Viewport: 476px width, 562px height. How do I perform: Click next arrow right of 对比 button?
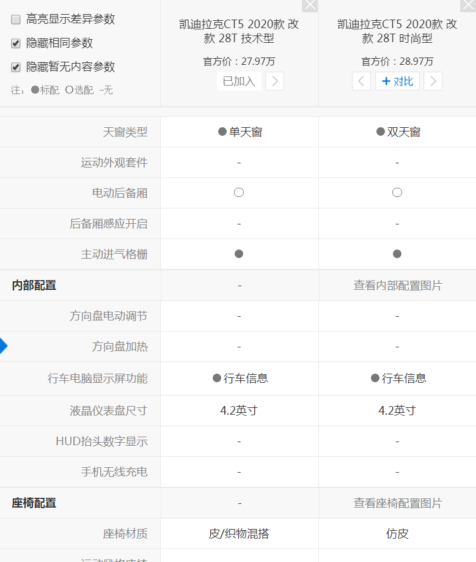433,81
